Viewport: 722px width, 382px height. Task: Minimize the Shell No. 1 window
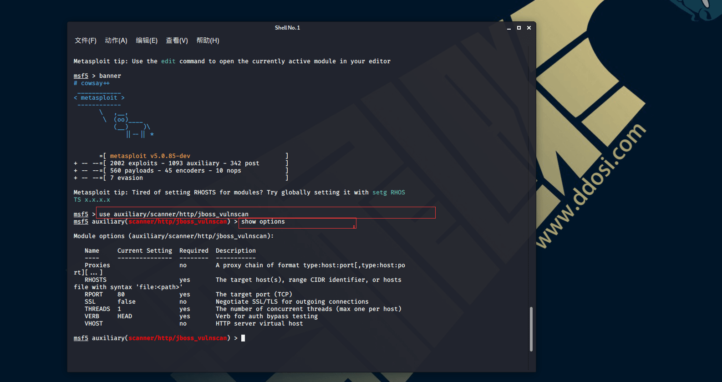click(509, 28)
